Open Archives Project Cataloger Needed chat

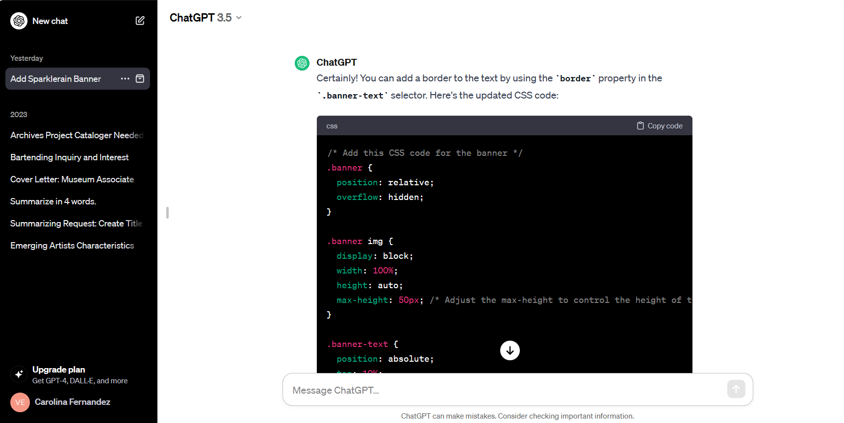click(77, 135)
